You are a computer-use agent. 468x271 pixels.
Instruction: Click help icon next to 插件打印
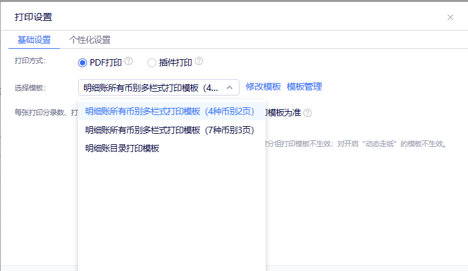pyautogui.click(x=199, y=61)
